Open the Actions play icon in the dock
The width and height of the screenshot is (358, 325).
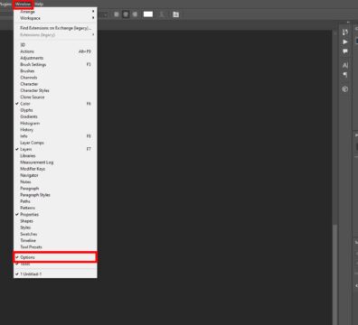tap(345, 42)
